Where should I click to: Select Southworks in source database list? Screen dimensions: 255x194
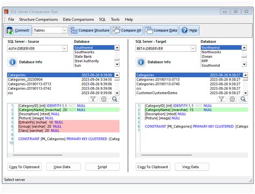click(94, 52)
